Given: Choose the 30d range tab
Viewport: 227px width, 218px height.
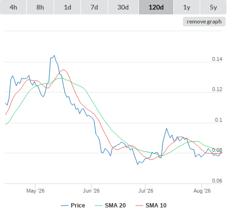Looking at the screenshot, I should point(123,7).
